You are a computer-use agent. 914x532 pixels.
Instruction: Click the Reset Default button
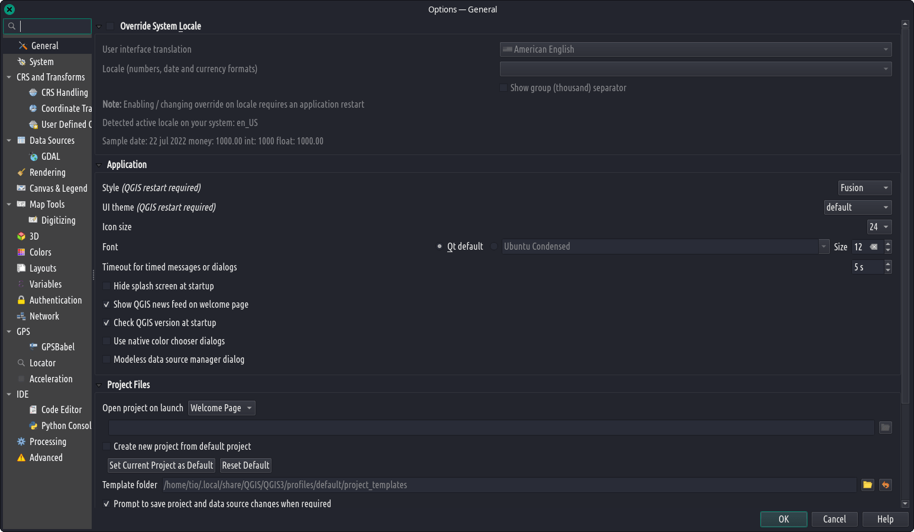[x=246, y=465]
